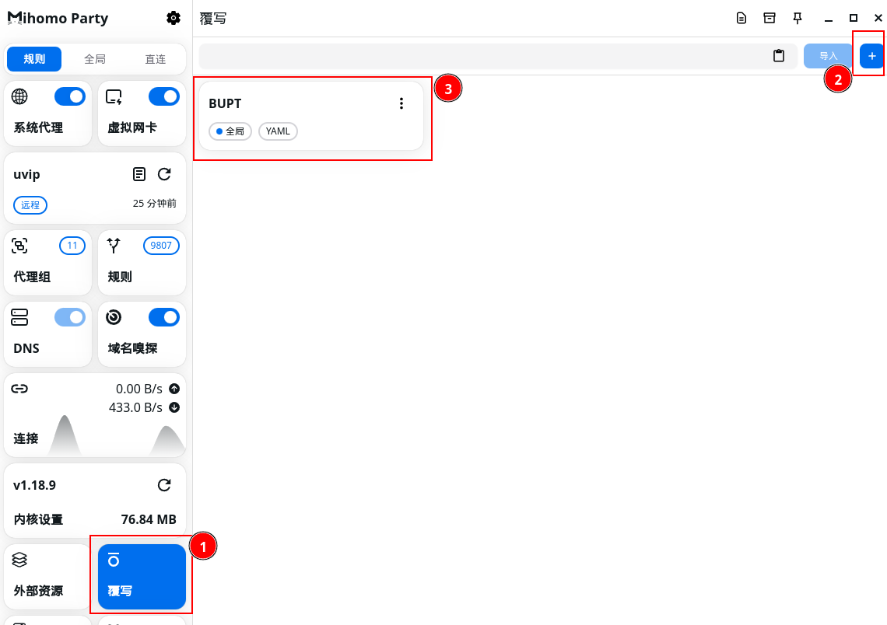The image size is (887, 625).
Task: Open the 外部资源 sidebar card
Action: 48,576
